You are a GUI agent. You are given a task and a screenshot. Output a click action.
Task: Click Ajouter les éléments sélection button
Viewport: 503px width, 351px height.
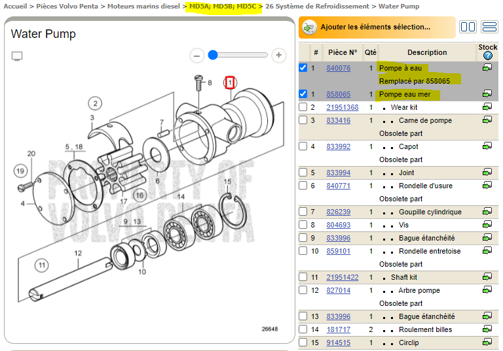[377, 27]
